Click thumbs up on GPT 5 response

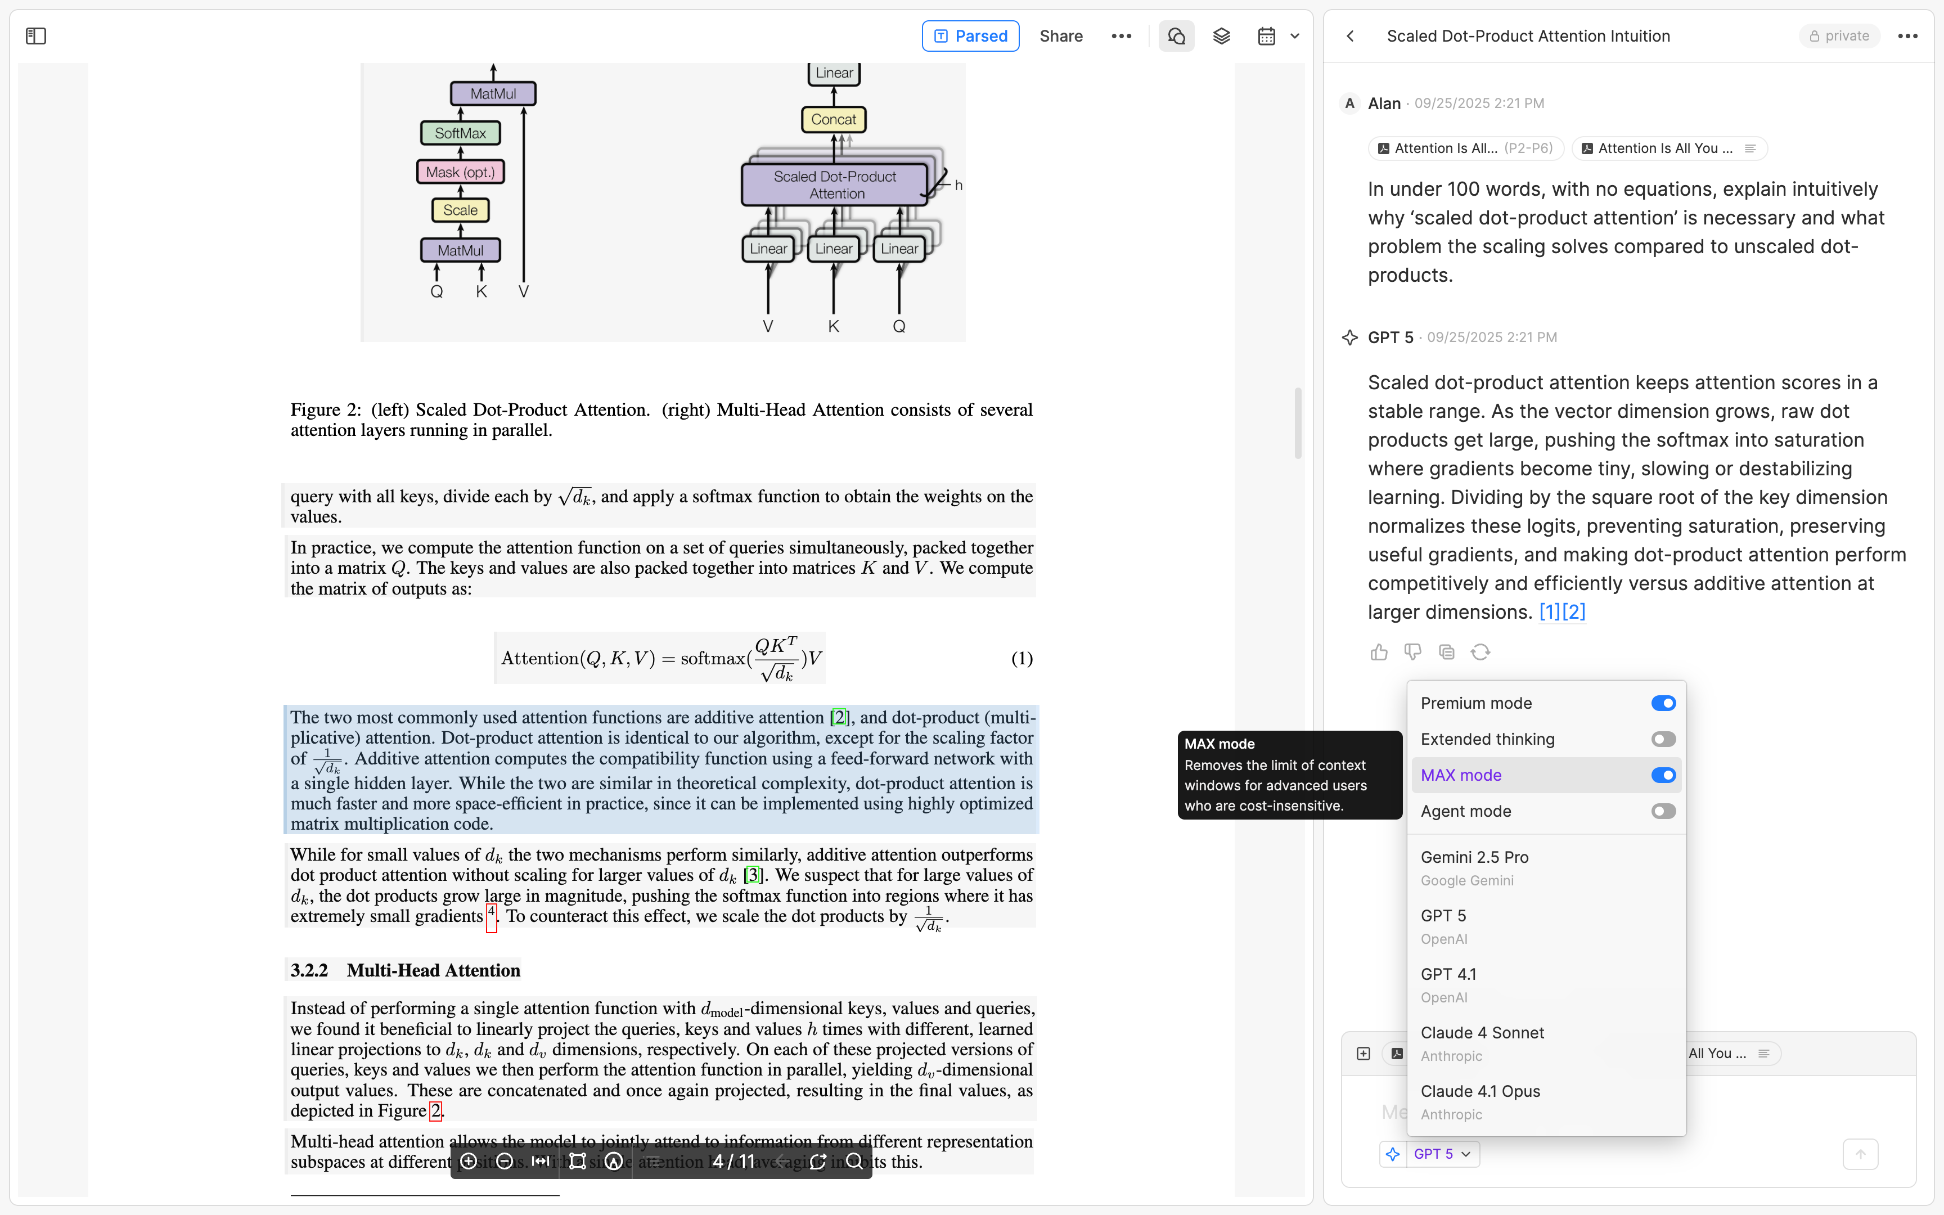[x=1379, y=652]
